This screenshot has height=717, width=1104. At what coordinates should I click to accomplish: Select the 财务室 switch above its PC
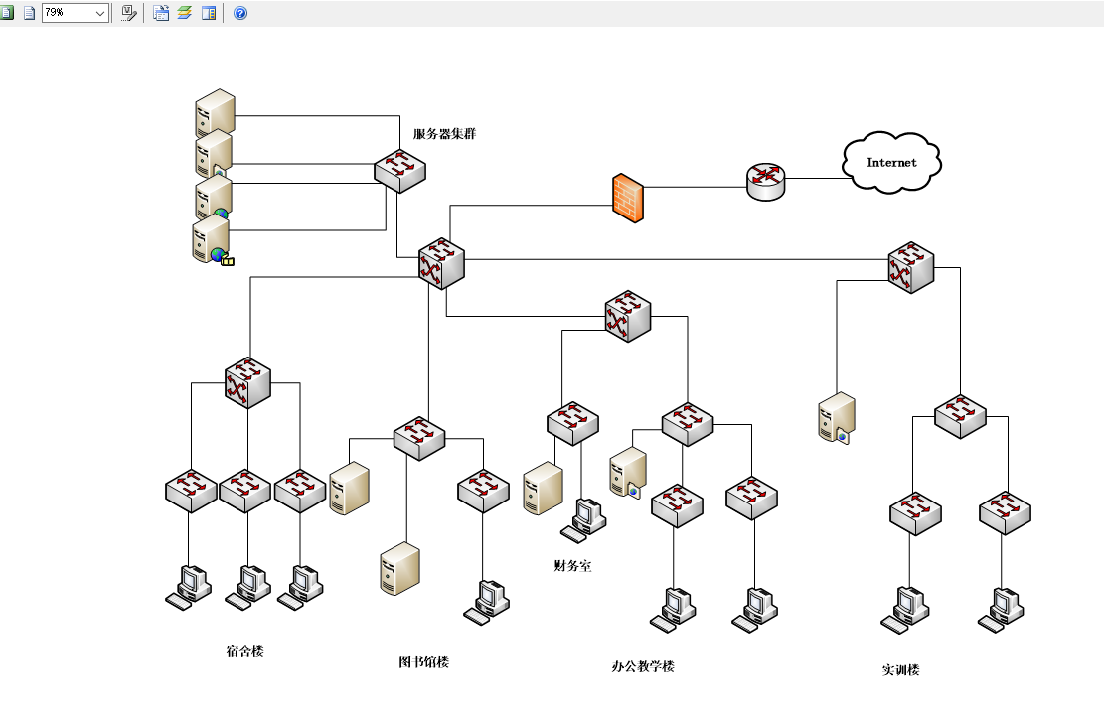(x=572, y=424)
